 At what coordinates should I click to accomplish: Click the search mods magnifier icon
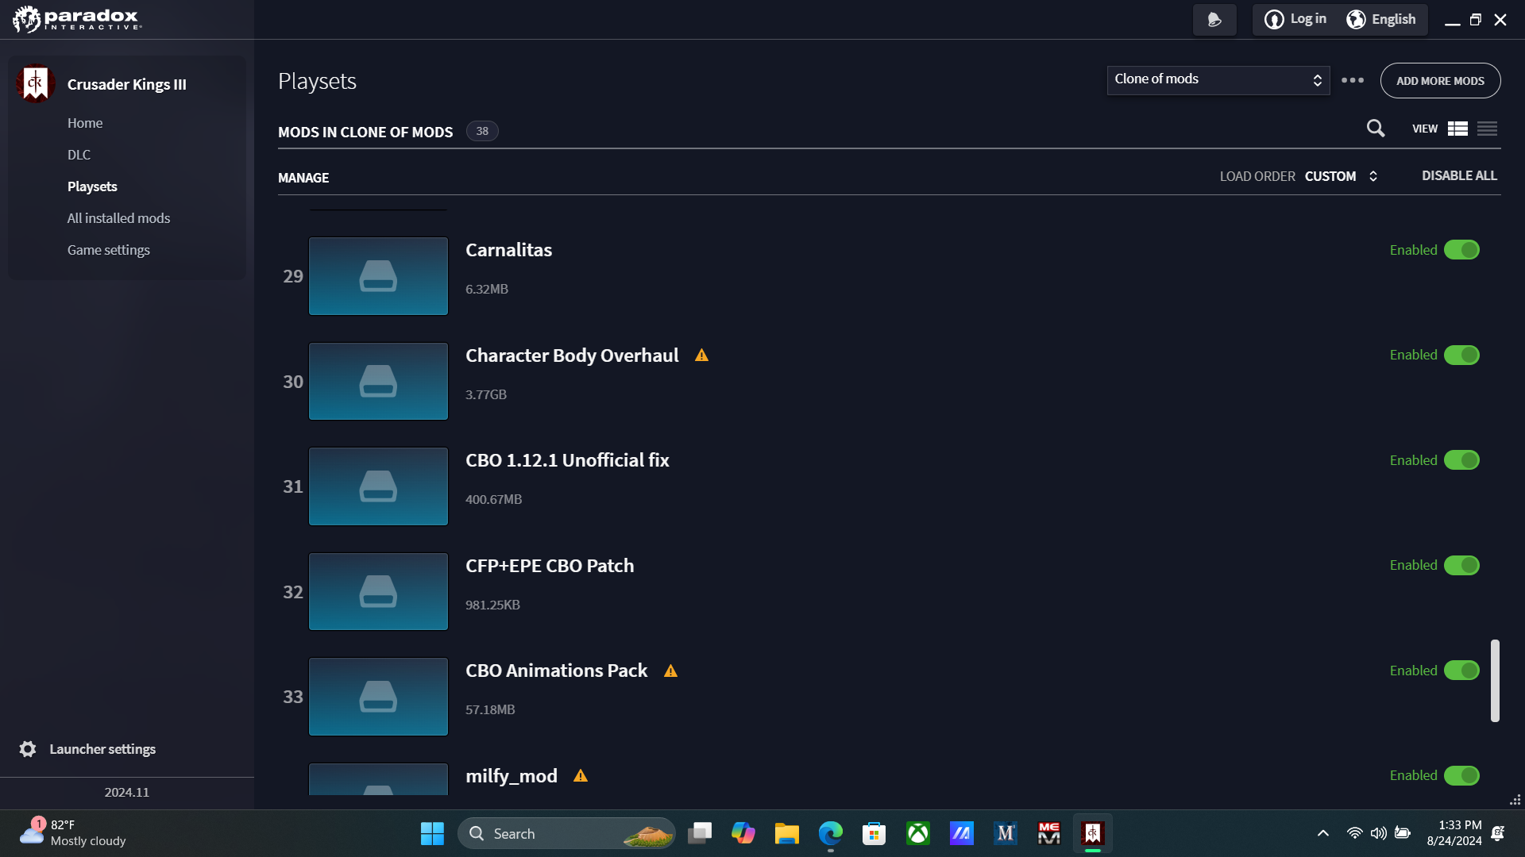[1375, 129]
